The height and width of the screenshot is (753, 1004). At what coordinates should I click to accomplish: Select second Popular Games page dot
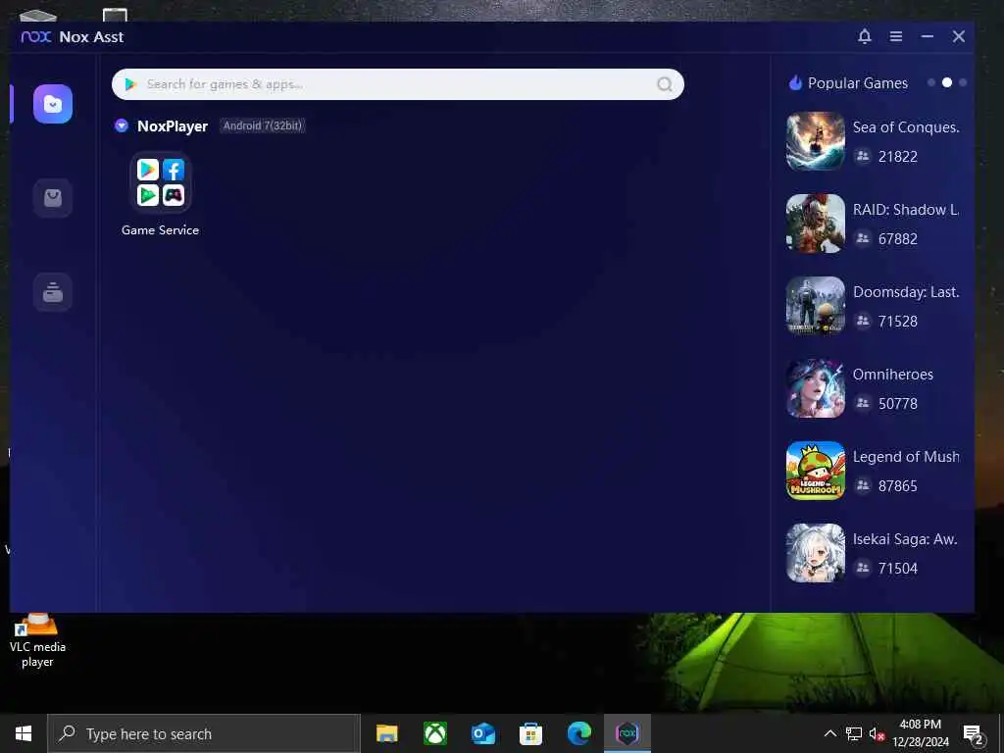(x=947, y=82)
